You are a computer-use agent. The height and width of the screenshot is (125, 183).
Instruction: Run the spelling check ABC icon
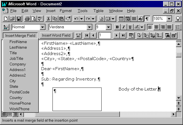click(40, 19)
